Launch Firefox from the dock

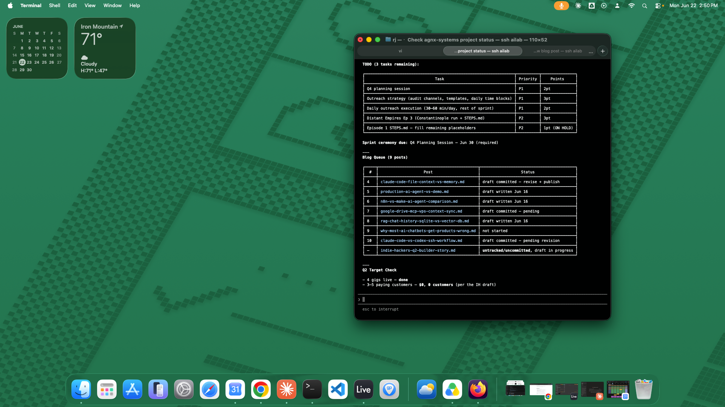click(x=478, y=389)
